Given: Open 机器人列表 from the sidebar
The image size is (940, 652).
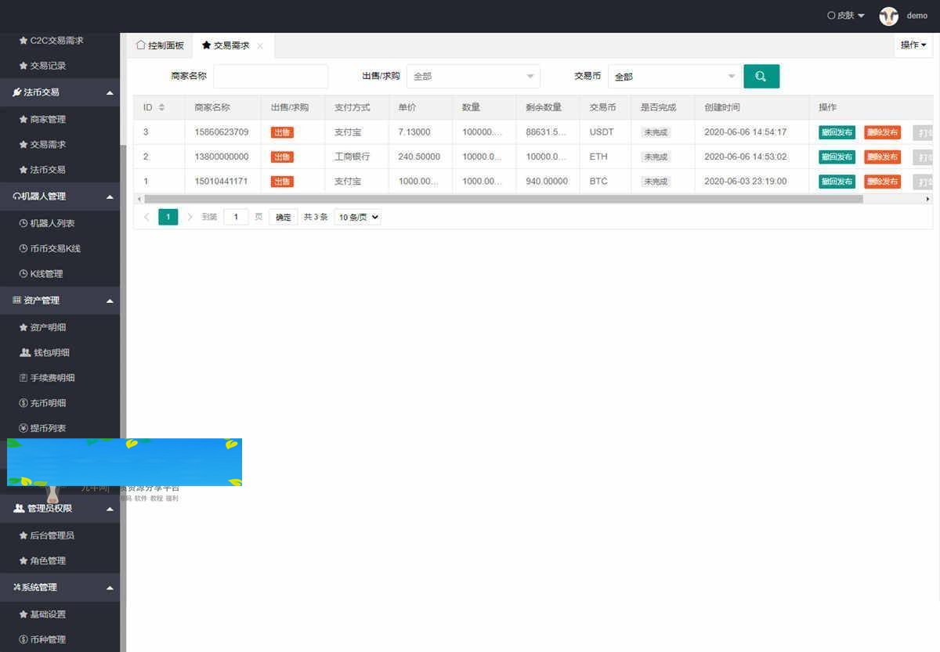Looking at the screenshot, I should 50,223.
